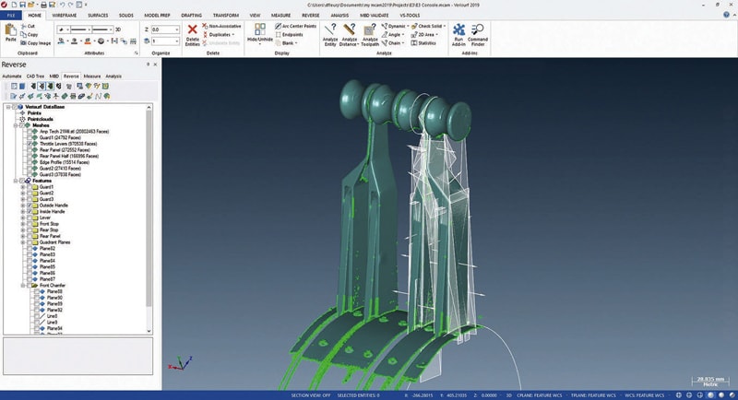738x400 pixels.
Task: Check the Lever feature checkbox
Action: click(30, 218)
